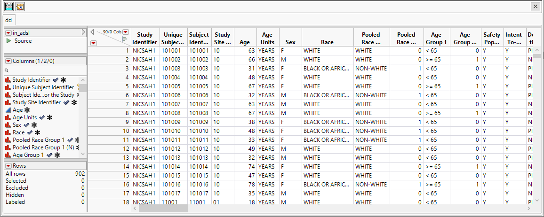Click the table editor icon with pencil
Screen dimensions: 544x217
[x=20, y=6]
